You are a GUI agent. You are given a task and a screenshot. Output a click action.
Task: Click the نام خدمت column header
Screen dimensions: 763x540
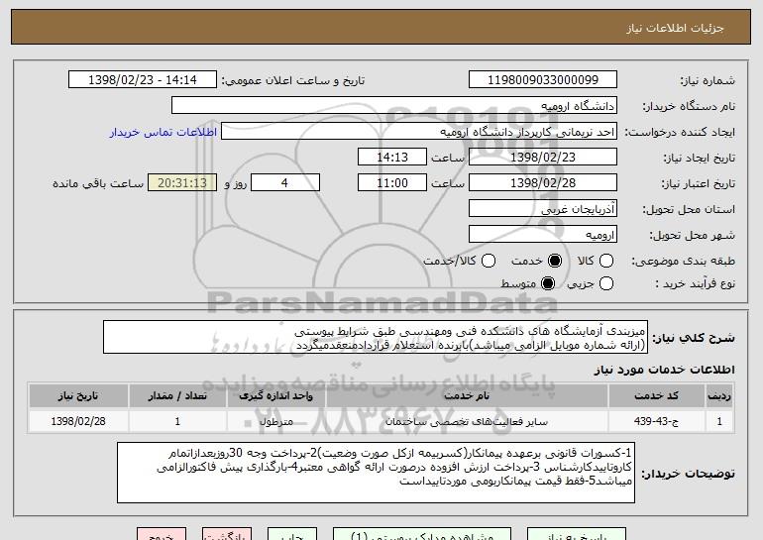467,396
